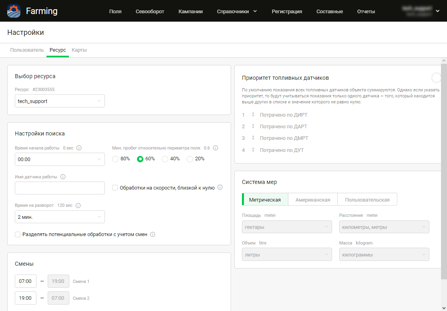The width and height of the screenshot is (447, 311).
Task: Check Разделять потенциальные обработки с учетом смен
Action: (x=18, y=234)
